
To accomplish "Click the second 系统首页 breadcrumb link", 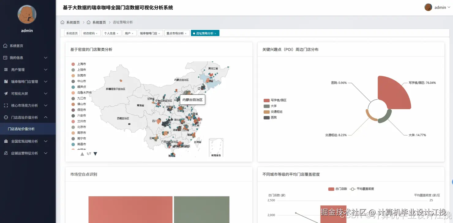I will pyautogui.click(x=99, y=22).
